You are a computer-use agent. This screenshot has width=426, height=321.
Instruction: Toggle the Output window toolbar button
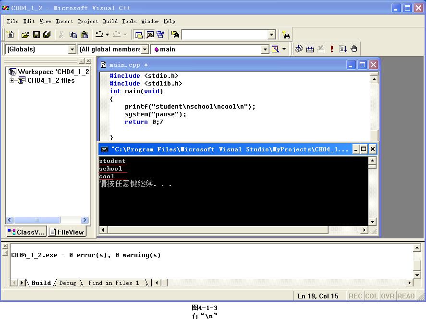click(150, 35)
